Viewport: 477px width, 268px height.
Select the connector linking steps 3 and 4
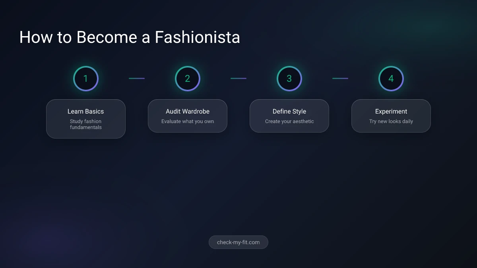click(340, 78)
